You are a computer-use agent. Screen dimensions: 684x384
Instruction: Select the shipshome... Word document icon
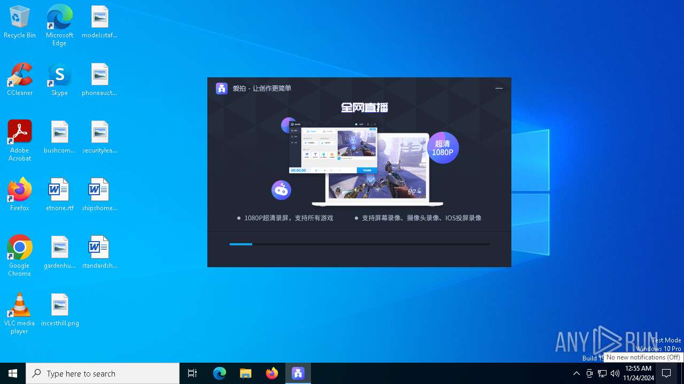[x=99, y=195]
